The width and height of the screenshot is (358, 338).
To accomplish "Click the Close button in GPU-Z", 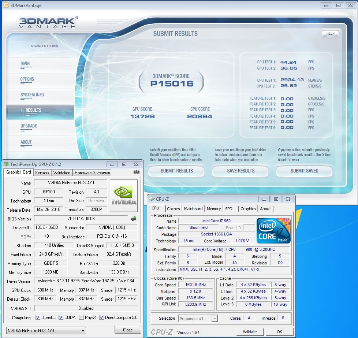I will 128,330.
